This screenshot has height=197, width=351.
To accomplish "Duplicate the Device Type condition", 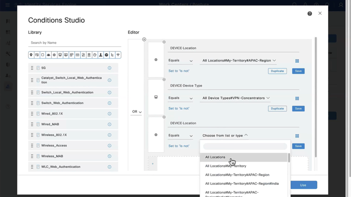I will coord(277,109).
